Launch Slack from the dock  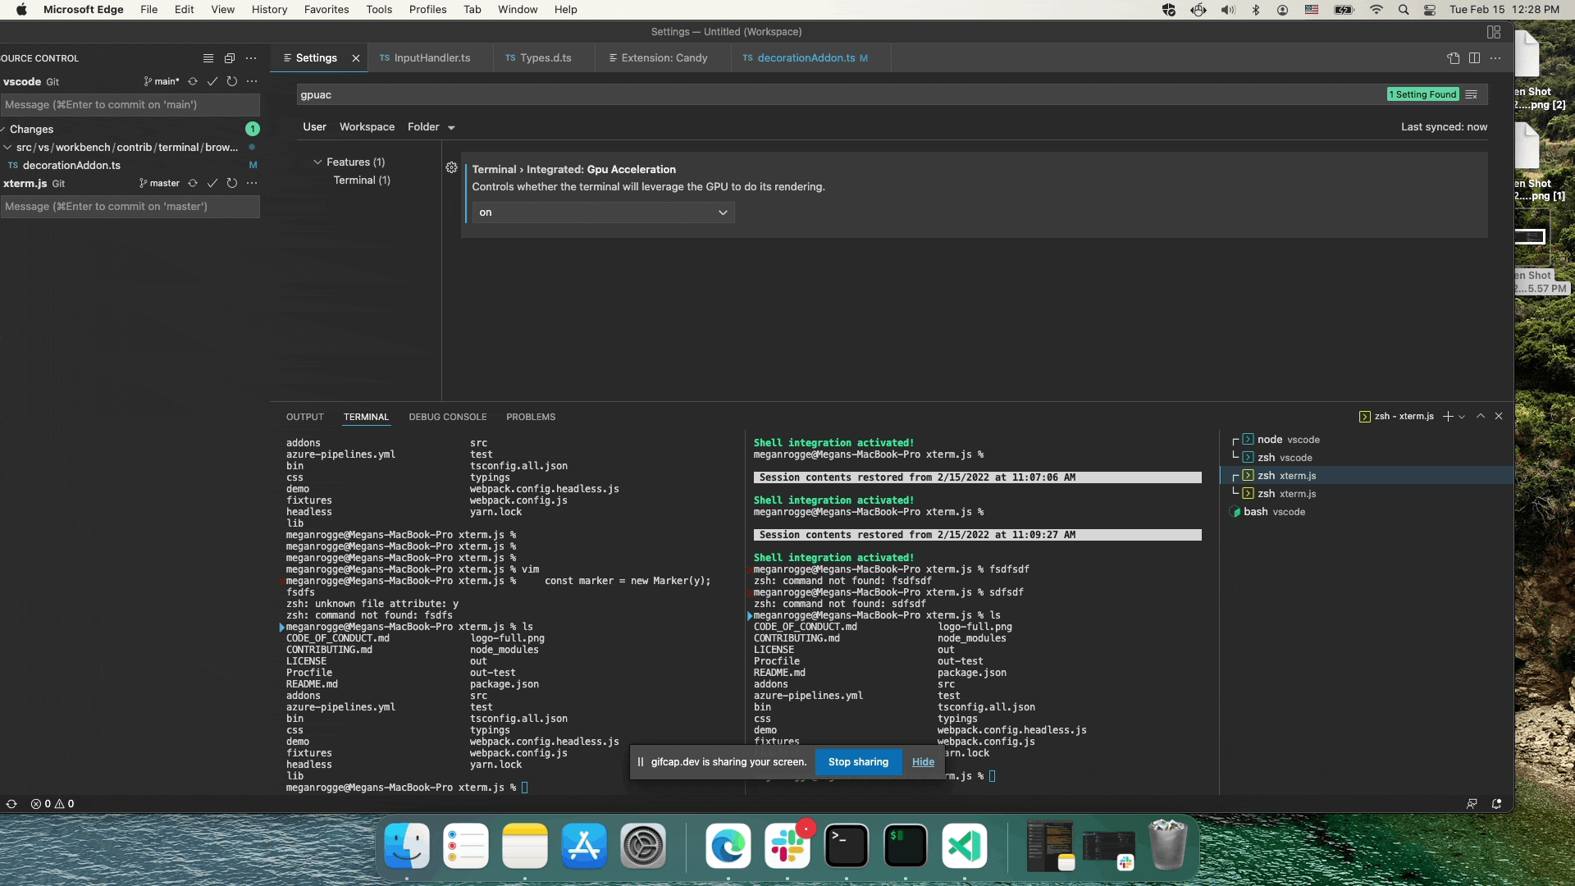(787, 846)
